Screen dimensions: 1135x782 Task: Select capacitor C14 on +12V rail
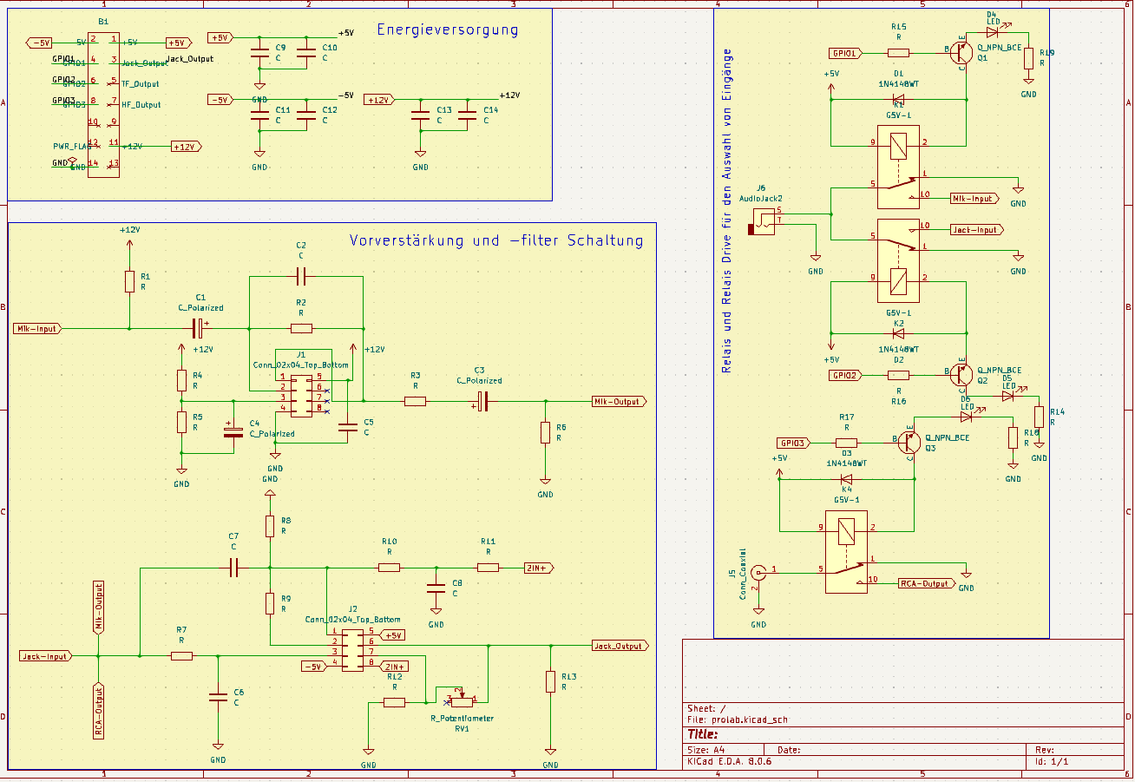tap(467, 115)
